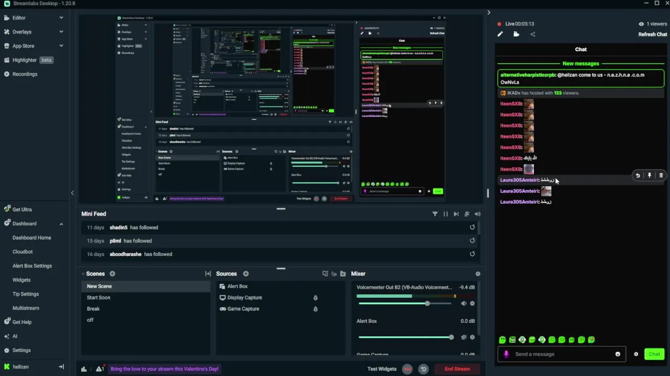670x376 pixels.
Task: Add a new scene with plus icon
Action: tap(113, 274)
